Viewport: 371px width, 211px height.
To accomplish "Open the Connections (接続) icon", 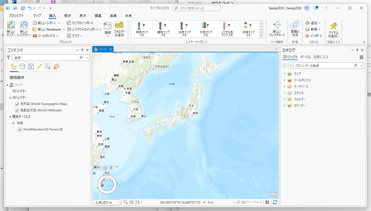I will click(x=107, y=26).
